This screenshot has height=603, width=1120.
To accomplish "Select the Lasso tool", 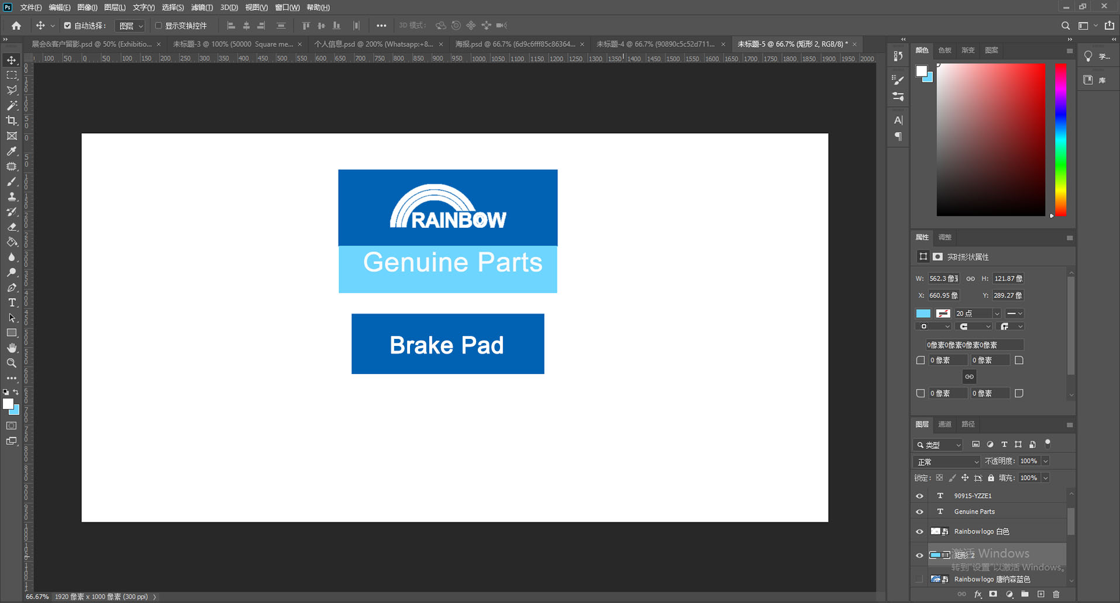I will click(12, 91).
